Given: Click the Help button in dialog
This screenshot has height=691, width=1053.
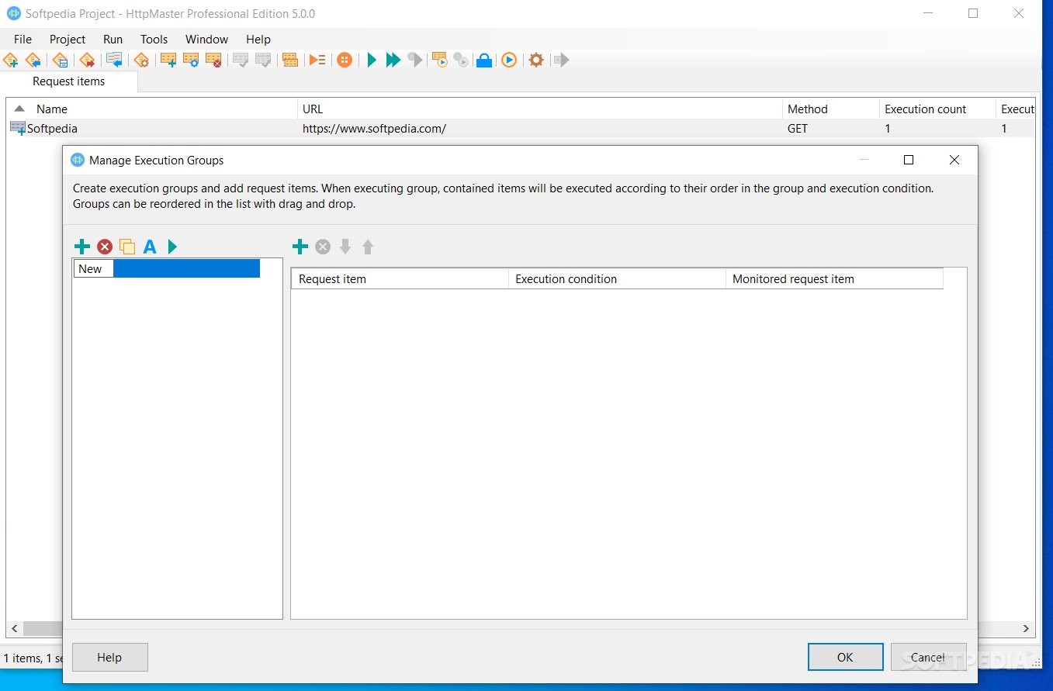Looking at the screenshot, I should coord(109,657).
